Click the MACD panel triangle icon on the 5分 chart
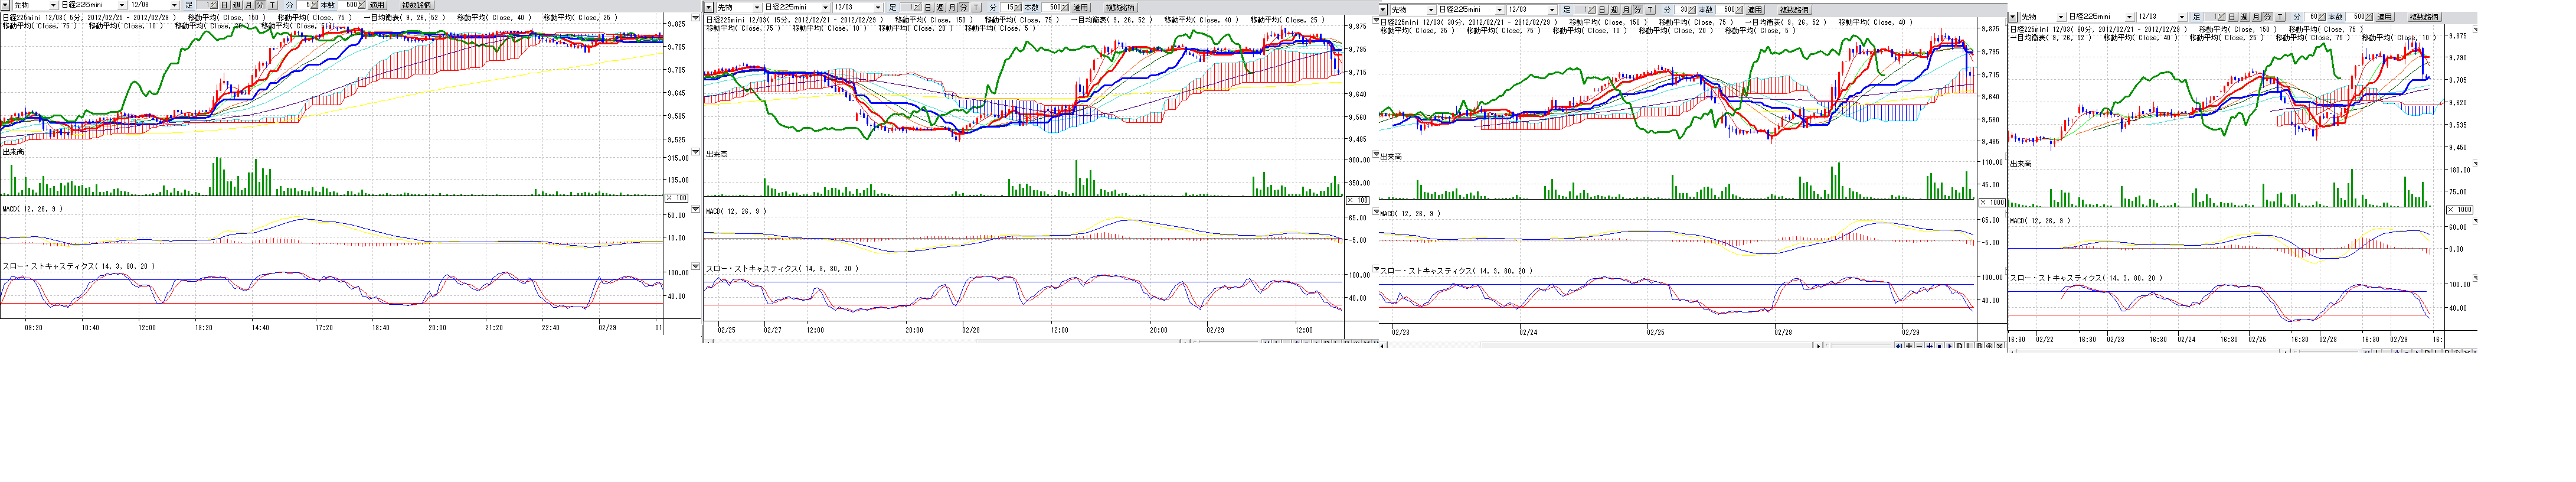Screen dimensions: 2576x482 pos(696,209)
